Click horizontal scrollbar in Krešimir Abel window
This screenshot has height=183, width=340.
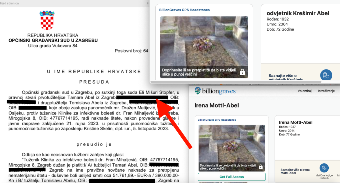coord(236,82)
